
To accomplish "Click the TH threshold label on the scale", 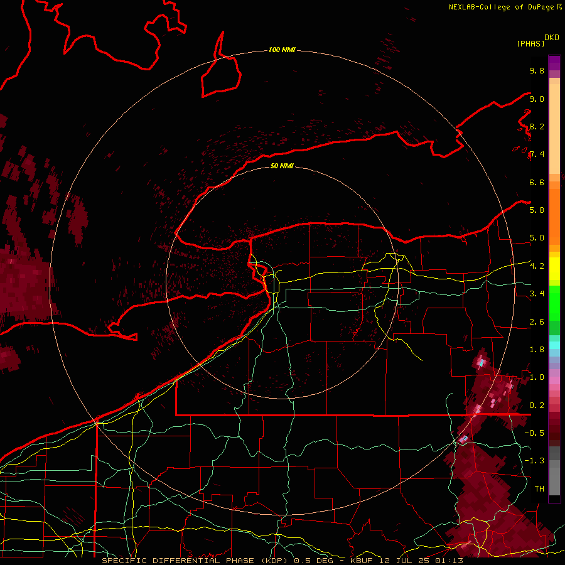I will pyautogui.click(x=539, y=489).
